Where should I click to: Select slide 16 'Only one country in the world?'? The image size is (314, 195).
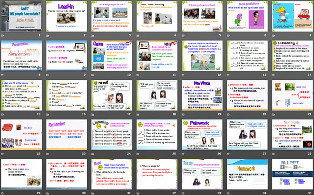coord(67,95)
